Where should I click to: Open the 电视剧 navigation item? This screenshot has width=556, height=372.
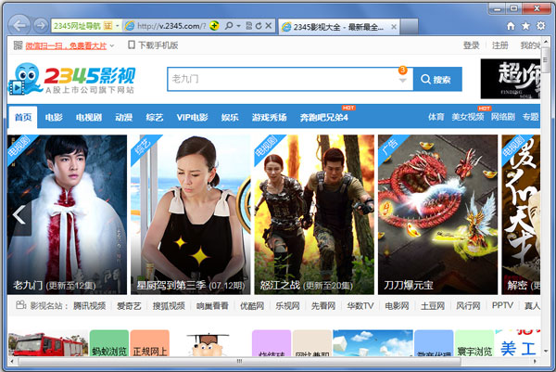[89, 117]
